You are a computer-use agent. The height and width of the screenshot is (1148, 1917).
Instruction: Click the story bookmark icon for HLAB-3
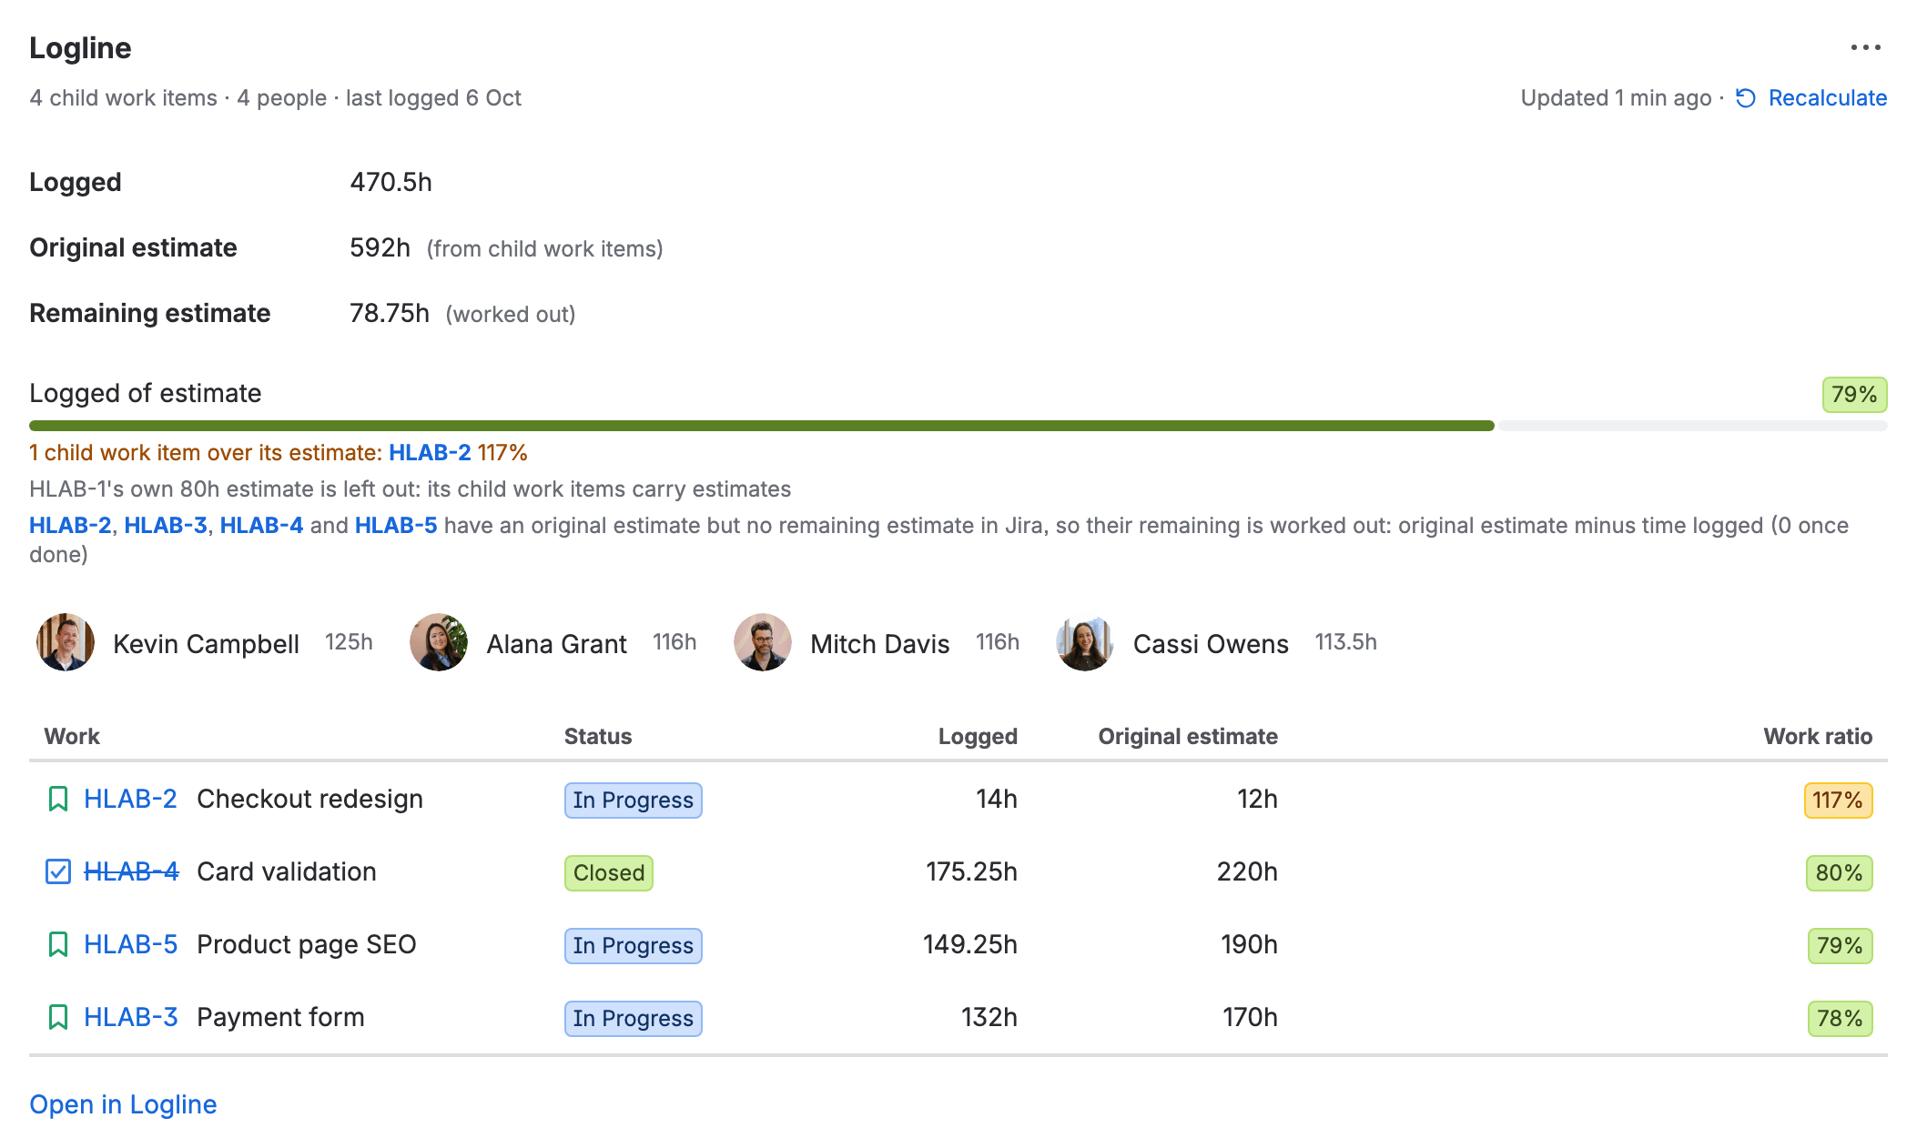[57, 1017]
